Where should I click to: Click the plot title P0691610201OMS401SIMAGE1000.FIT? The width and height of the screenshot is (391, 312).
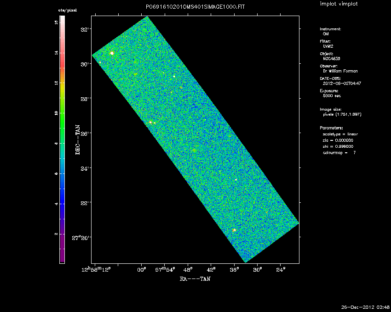click(x=195, y=7)
